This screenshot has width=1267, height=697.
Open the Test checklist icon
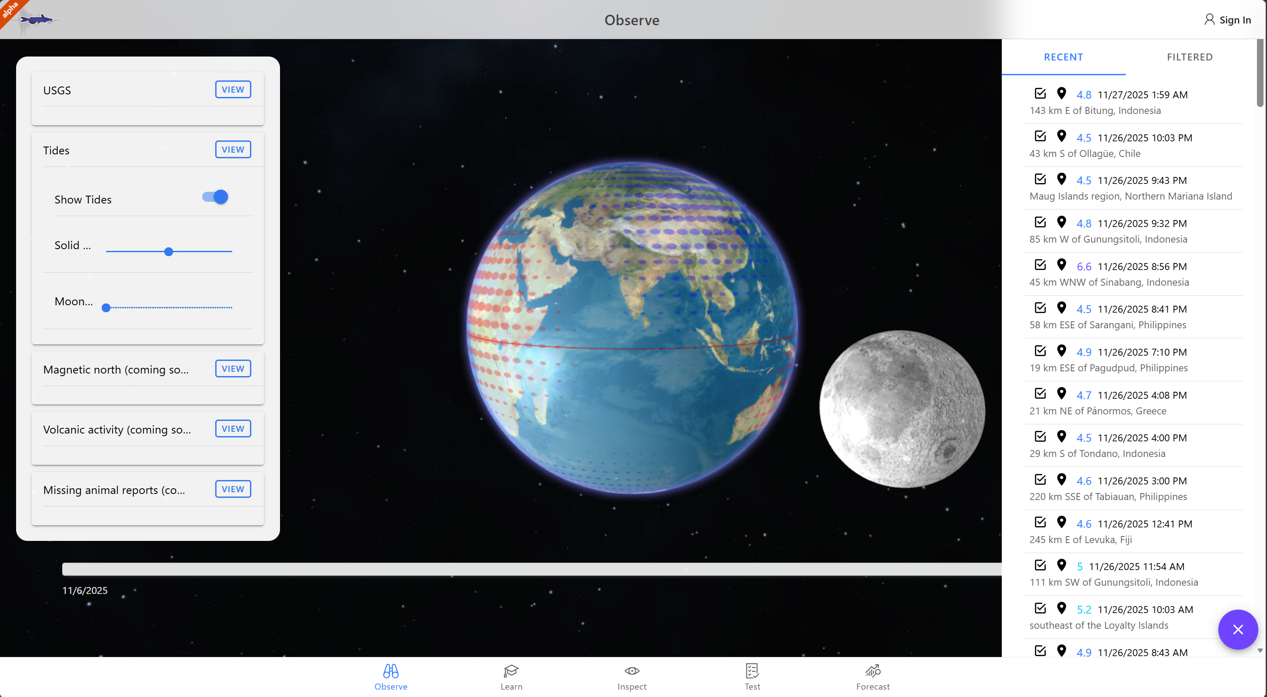(752, 671)
